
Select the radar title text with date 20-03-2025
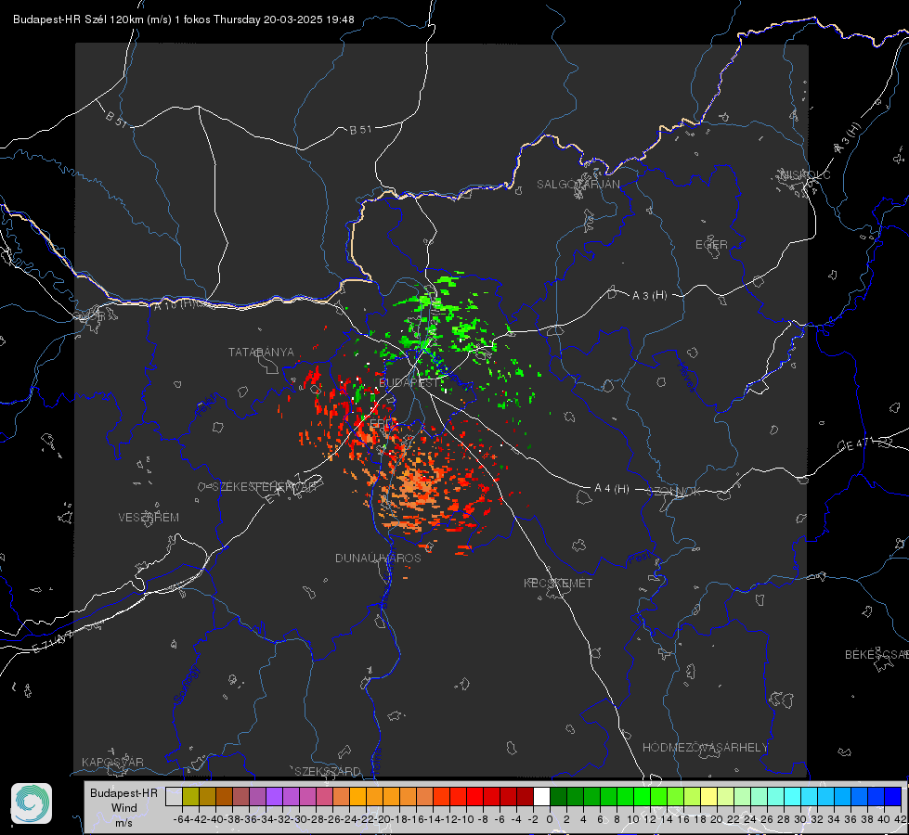pos(183,19)
